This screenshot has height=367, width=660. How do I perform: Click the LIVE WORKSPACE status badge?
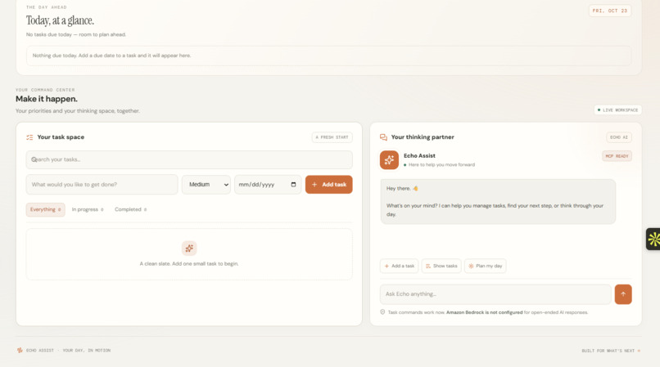pyautogui.click(x=618, y=110)
